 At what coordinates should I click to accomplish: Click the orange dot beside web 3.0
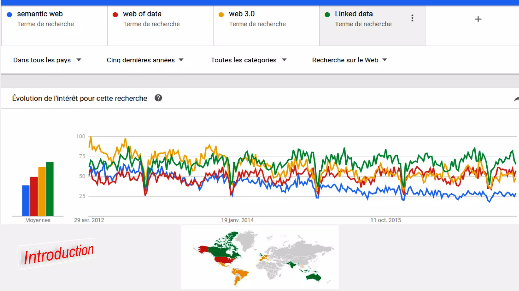coord(221,15)
